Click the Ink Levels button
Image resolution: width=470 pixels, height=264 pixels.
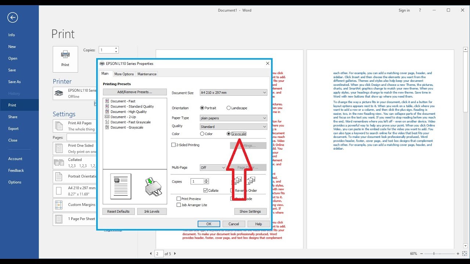pyautogui.click(x=152, y=212)
